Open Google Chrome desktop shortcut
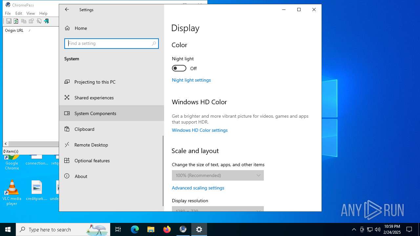The height and width of the screenshot is (236, 420). [x=12, y=163]
